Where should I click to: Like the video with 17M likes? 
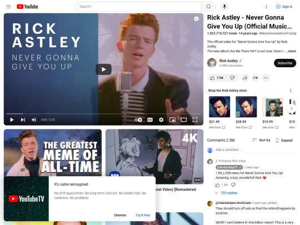click(x=217, y=78)
